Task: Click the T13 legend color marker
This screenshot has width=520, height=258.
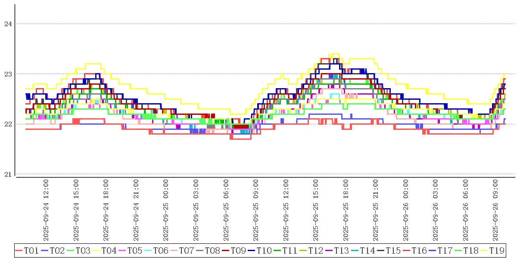Action: pos(329,250)
